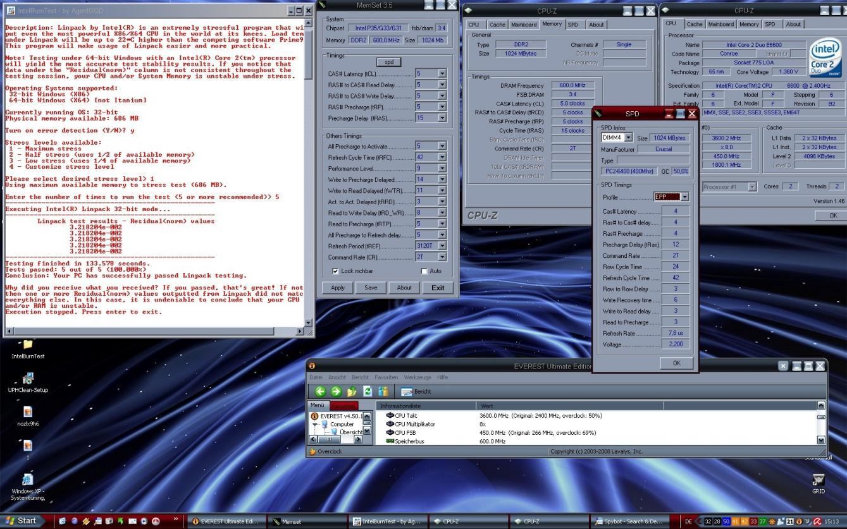Click the taskbar clock showing 15:13
The width and height of the screenshot is (847, 529).
click(x=832, y=521)
